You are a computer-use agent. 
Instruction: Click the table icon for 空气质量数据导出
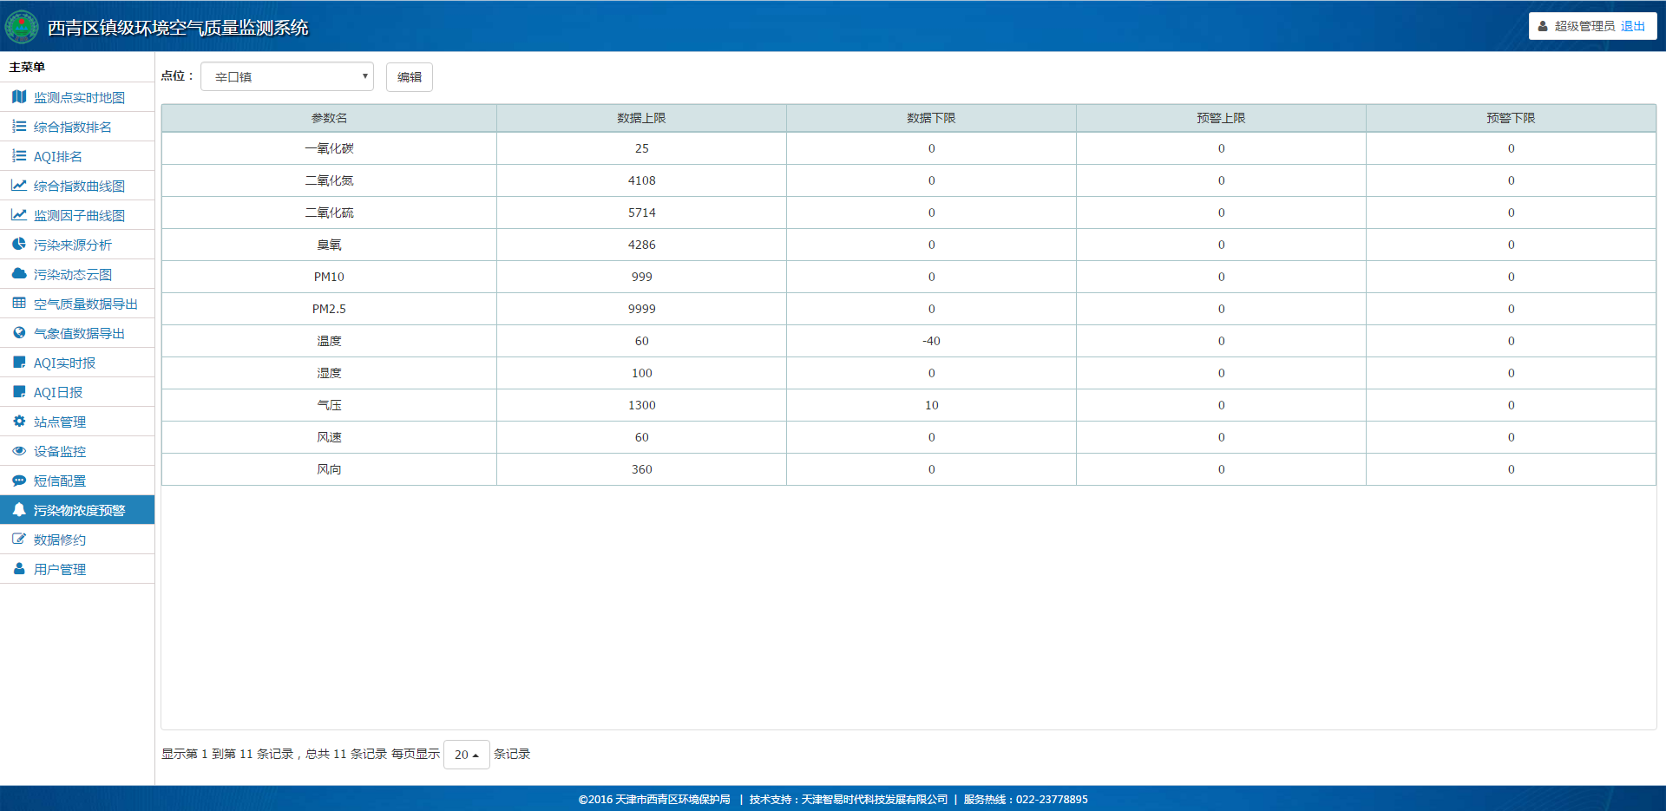tap(19, 304)
